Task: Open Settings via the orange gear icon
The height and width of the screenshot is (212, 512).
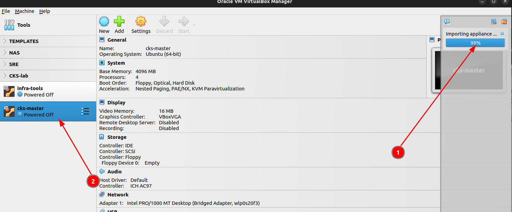Action: point(141,22)
